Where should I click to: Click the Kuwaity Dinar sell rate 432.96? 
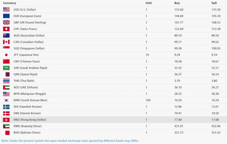tap(216, 126)
